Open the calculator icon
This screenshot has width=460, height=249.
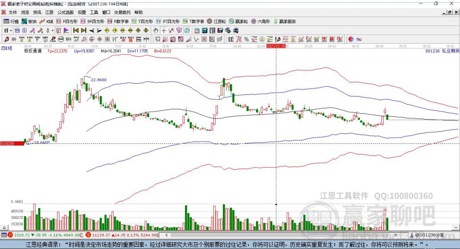[x=204, y=31]
